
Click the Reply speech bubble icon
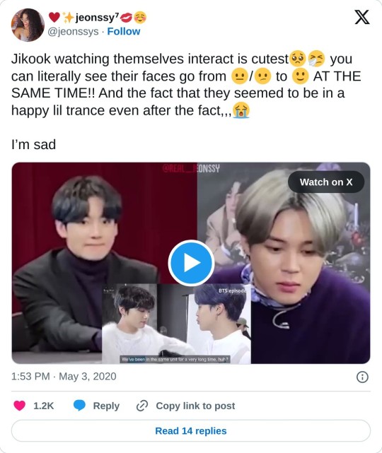click(79, 406)
